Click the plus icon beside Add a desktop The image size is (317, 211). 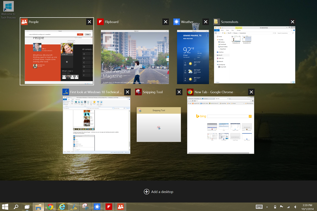tap(146, 192)
